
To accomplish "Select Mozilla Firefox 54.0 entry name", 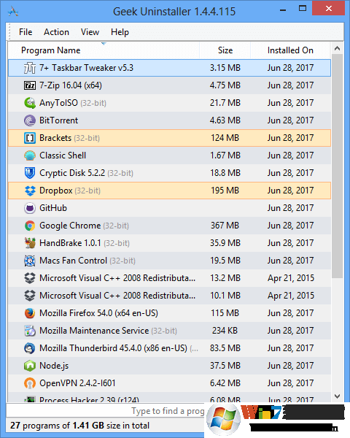I will (99, 313).
